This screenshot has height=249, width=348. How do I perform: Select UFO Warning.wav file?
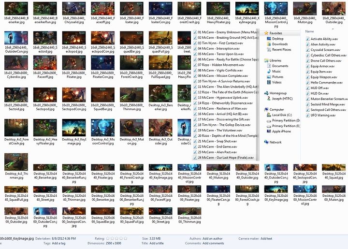pyautogui.click(x=321, y=116)
